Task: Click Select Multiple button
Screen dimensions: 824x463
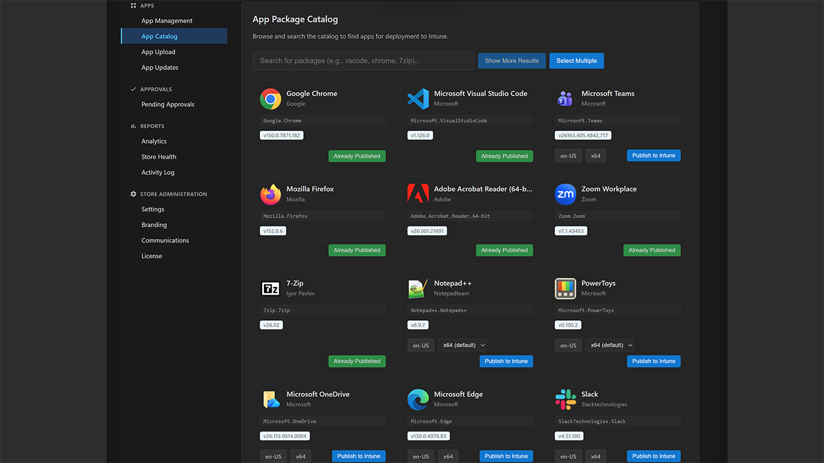Action: 576,60
